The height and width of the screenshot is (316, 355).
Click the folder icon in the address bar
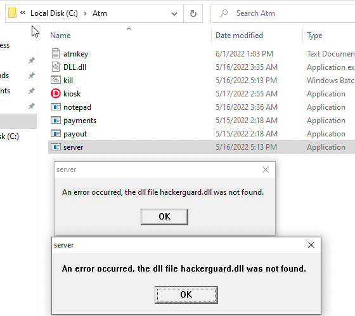pyautogui.click(x=12, y=13)
